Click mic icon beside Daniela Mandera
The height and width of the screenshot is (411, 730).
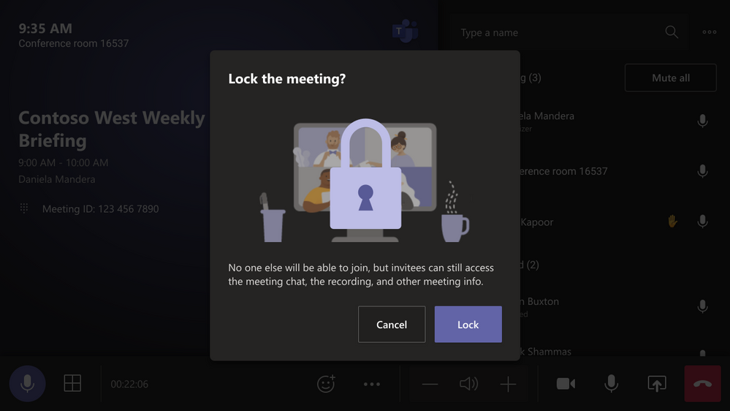point(702,121)
